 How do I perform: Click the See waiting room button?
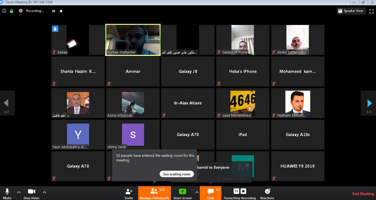(x=177, y=174)
